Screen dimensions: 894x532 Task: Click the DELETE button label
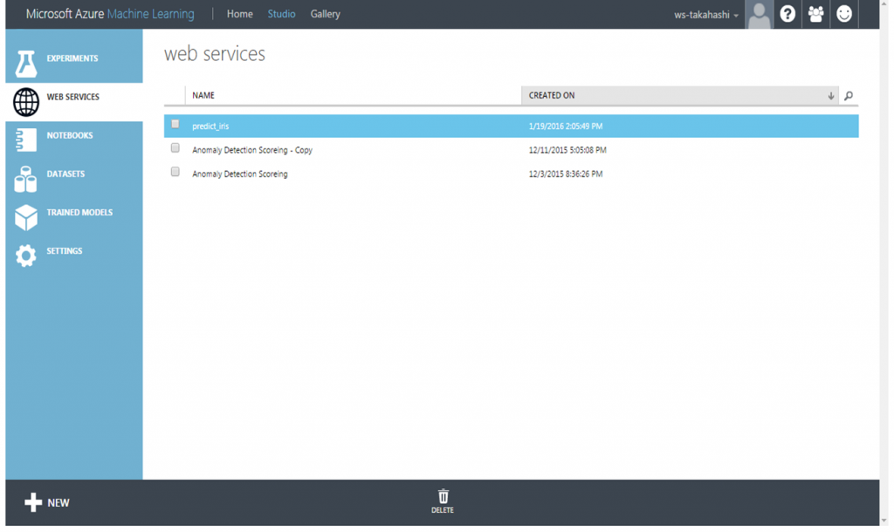[443, 510]
